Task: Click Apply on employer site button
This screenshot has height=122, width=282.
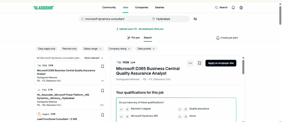Action: 221,63
